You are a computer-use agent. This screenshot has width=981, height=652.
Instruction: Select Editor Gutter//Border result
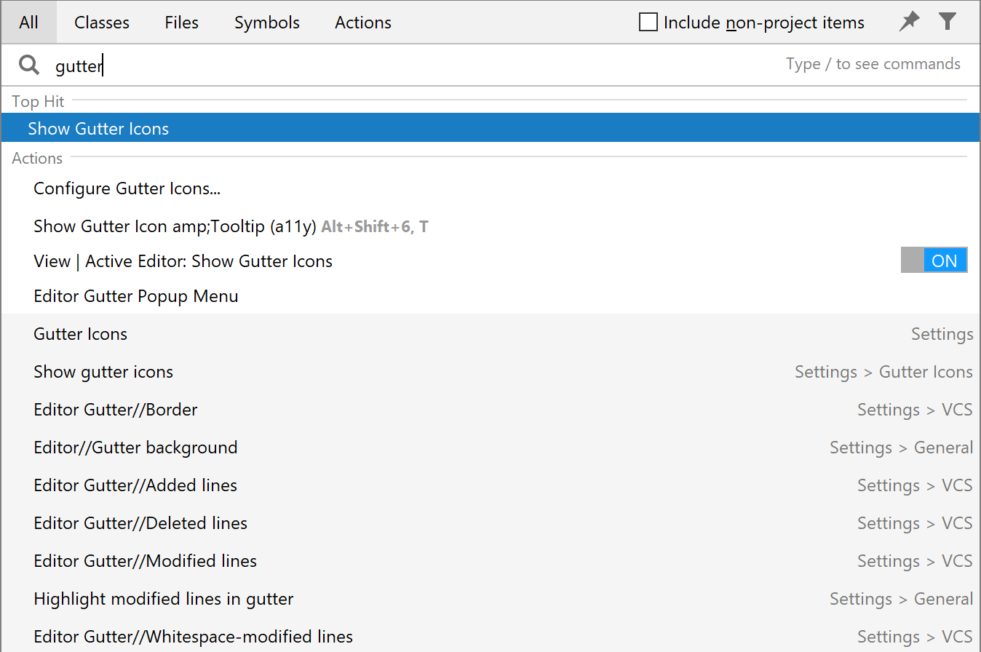490,410
